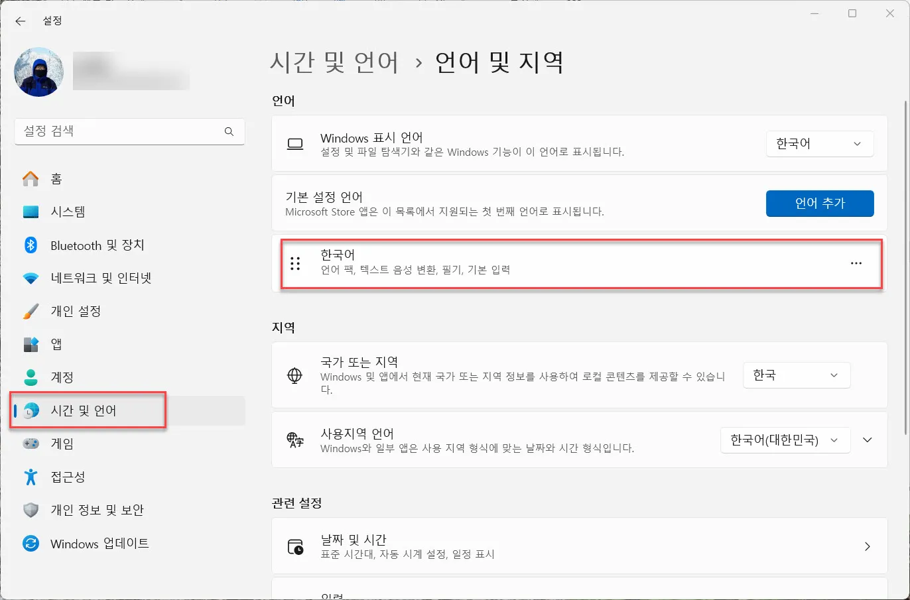Select the Bluetooth 및 장치 sidebar icon
Viewport: 910px width, 600px height.
pos(31,245)
